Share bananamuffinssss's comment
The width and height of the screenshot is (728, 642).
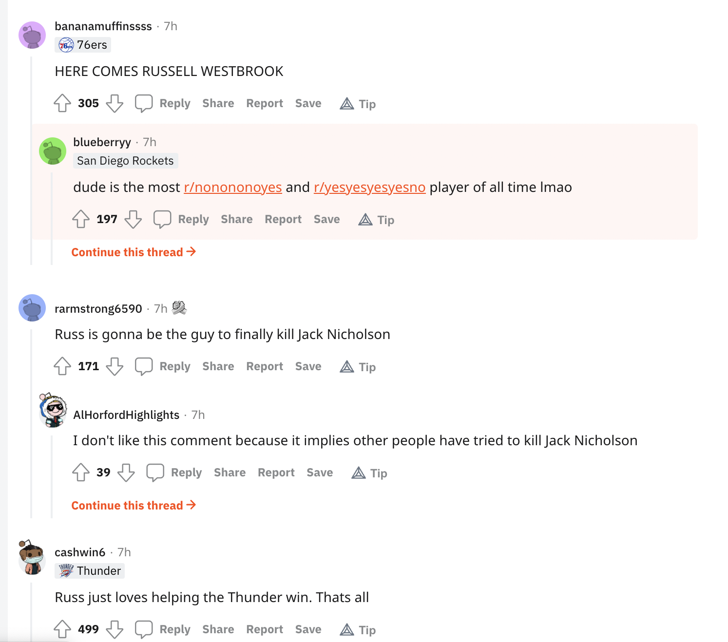pyautogui.click(x=218, y=103)
